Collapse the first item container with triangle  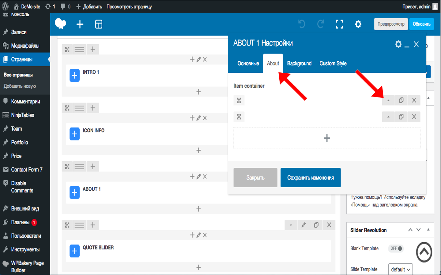click(x=388, y=100)
